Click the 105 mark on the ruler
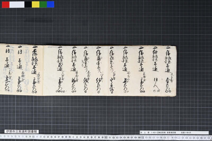This screenshot has height=141, width=212. [x=124, y=138]
